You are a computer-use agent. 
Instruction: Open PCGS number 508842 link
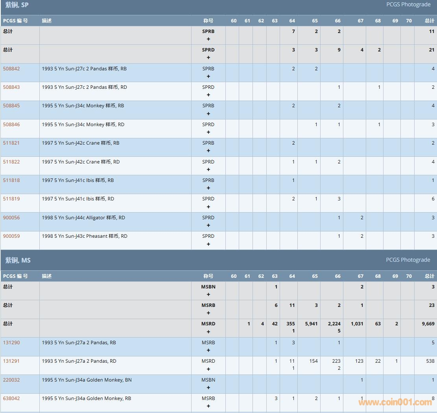pyautogui.click(x=11, y=69)
